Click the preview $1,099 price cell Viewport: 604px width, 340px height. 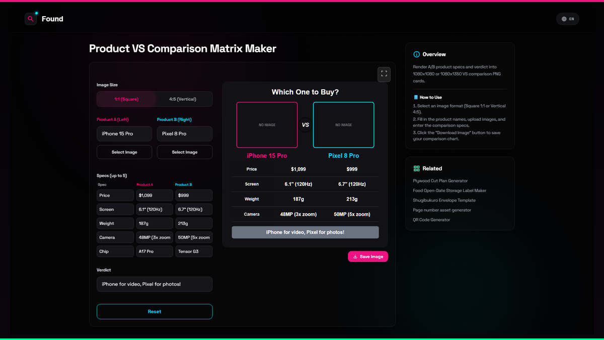298,169
